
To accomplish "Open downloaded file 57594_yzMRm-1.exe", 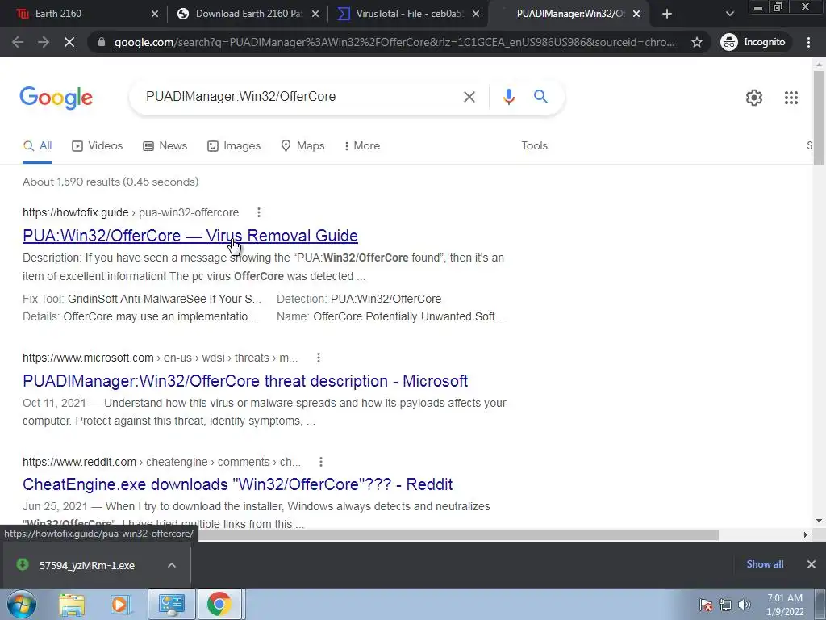I will coord(87,566).
